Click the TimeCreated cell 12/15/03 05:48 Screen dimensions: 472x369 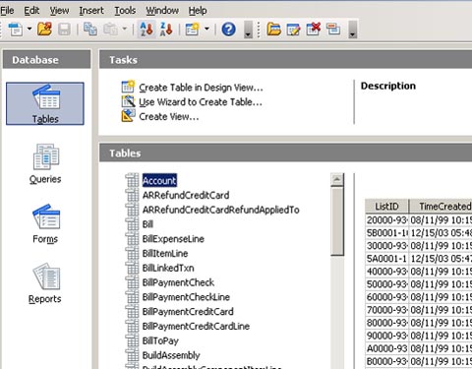point(441,233)
